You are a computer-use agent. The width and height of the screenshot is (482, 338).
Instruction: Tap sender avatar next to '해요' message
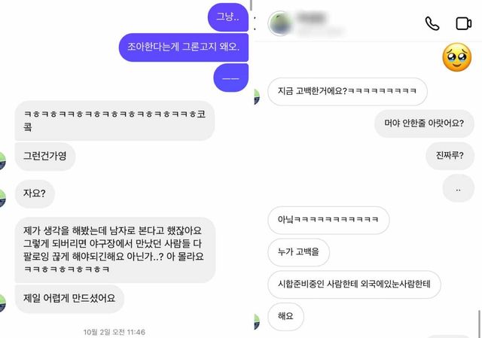[x=258, y=321]
